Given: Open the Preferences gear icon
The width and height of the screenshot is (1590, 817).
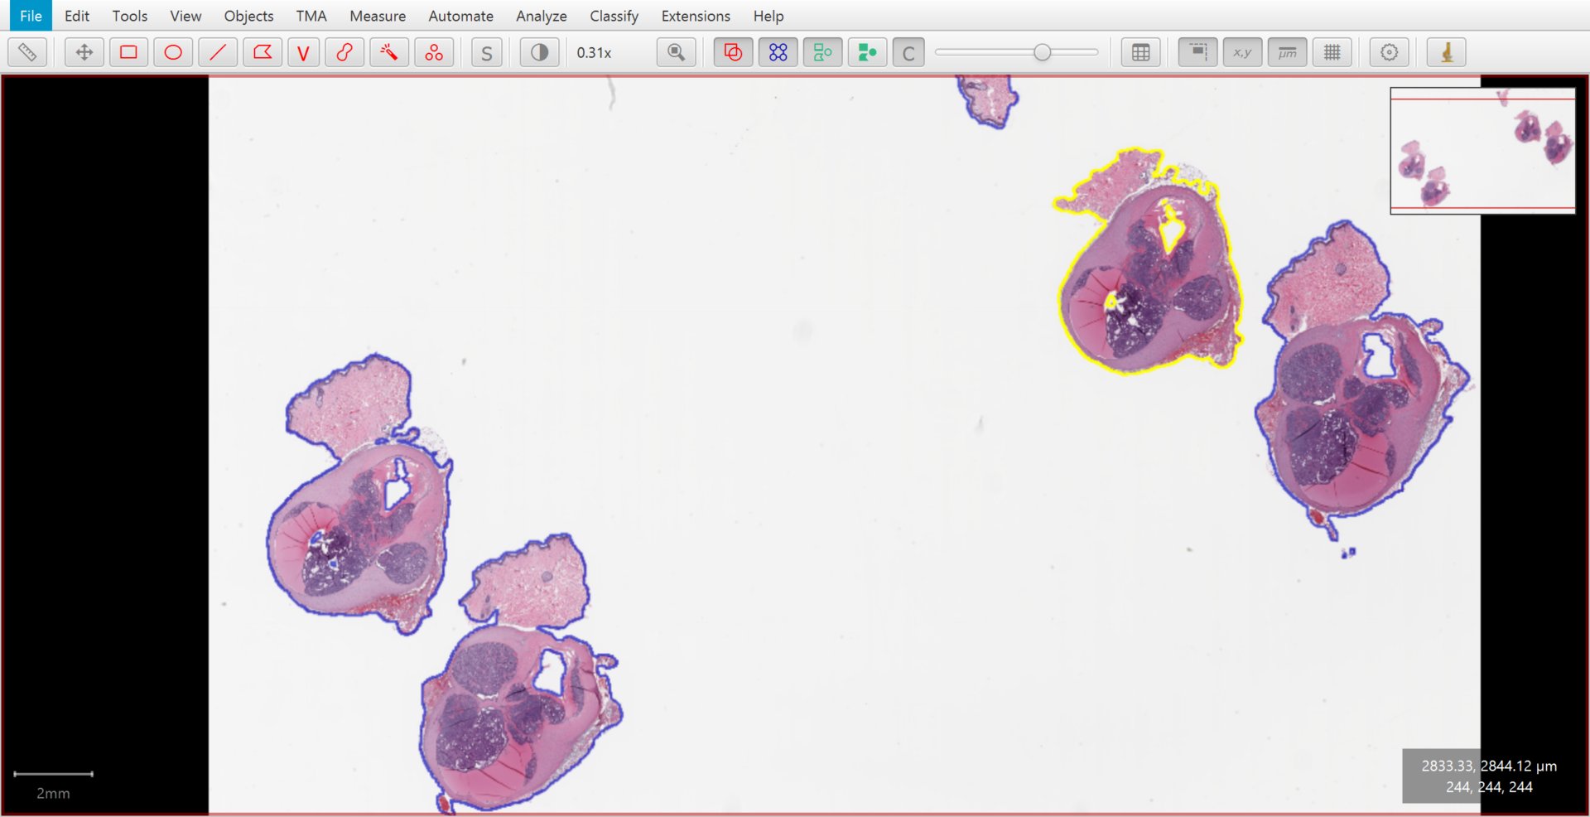Looking at the screenshot, I should tap(1389, 52).
